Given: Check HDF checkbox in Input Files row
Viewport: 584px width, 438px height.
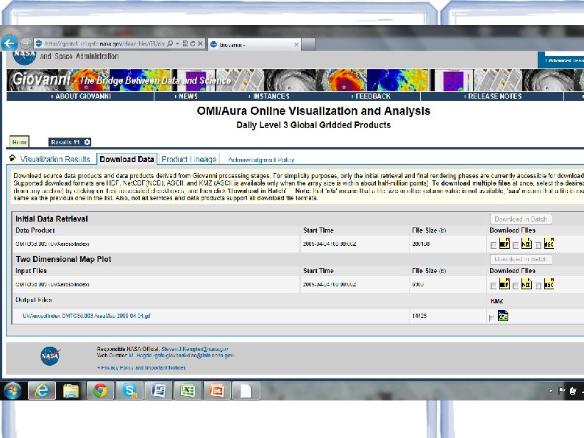Looking at the screenshot, I should [x=494, y=286].
